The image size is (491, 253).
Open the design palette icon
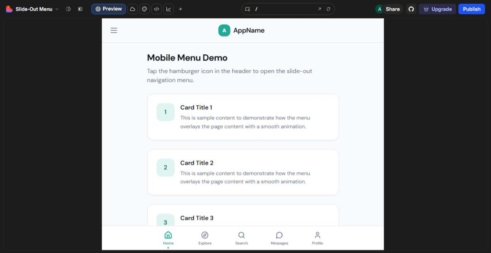pyautogui.click(x=144, y=9)
